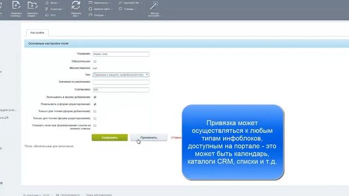Click the red Отмена link
This screenshot has height=196, width=349.
click(176, 138)
